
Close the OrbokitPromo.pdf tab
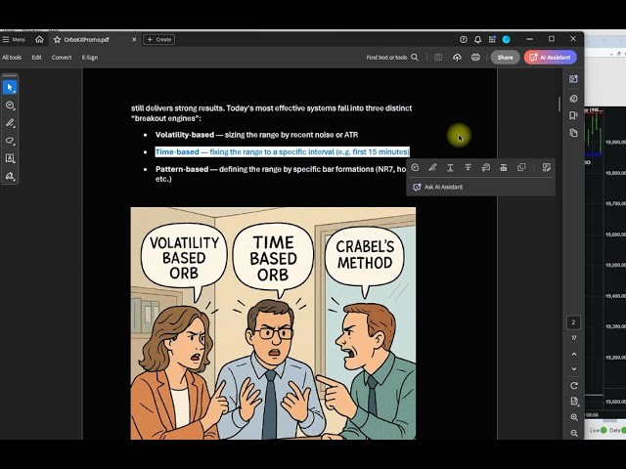tap(134, 39)
